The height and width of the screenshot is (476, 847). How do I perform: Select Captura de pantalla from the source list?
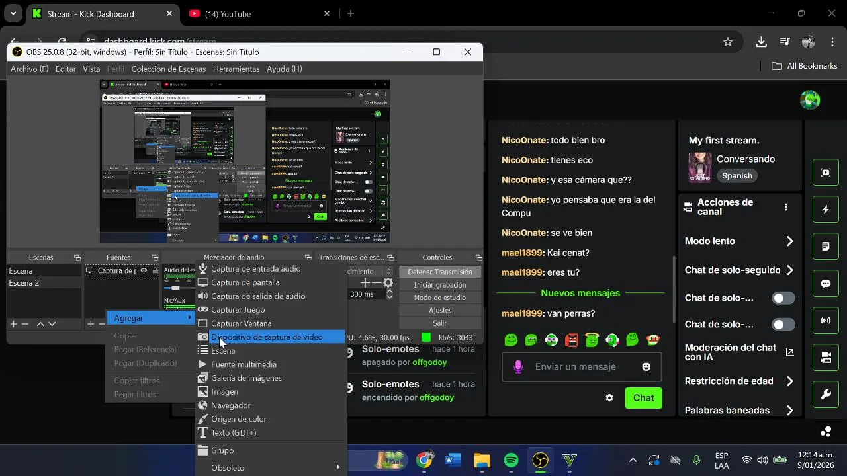[x=271, y=282]
